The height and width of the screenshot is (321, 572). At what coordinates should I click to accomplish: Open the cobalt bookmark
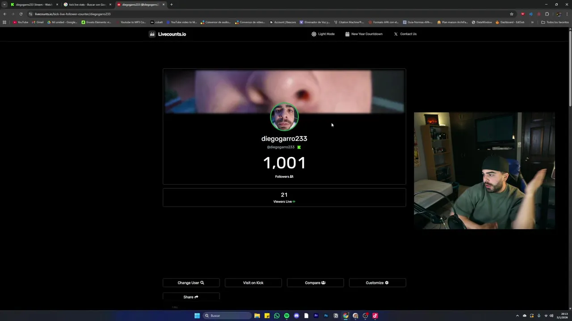(156, 22)
